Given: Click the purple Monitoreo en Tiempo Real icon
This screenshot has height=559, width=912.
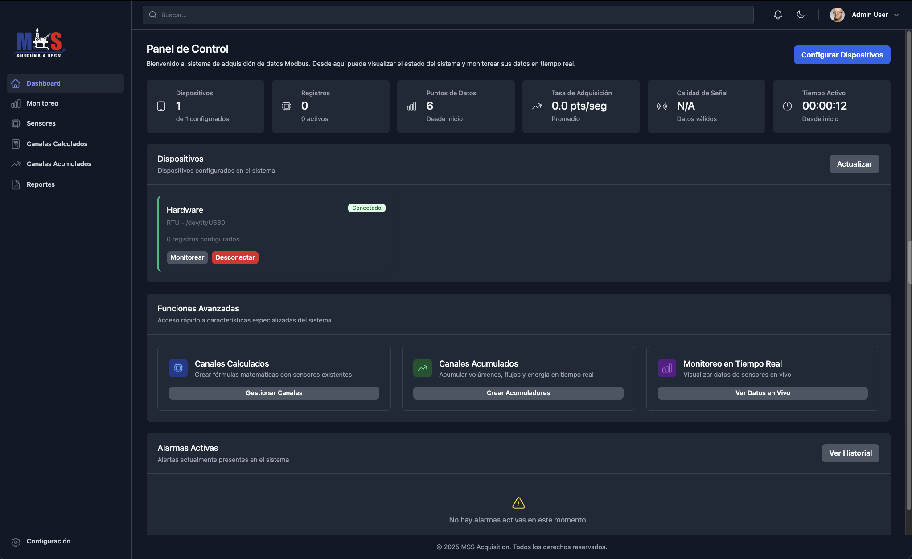Looking at the screenshot, I should (667, 368).
